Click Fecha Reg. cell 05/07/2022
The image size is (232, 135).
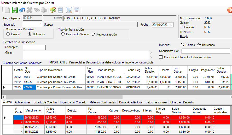[134, 82]
